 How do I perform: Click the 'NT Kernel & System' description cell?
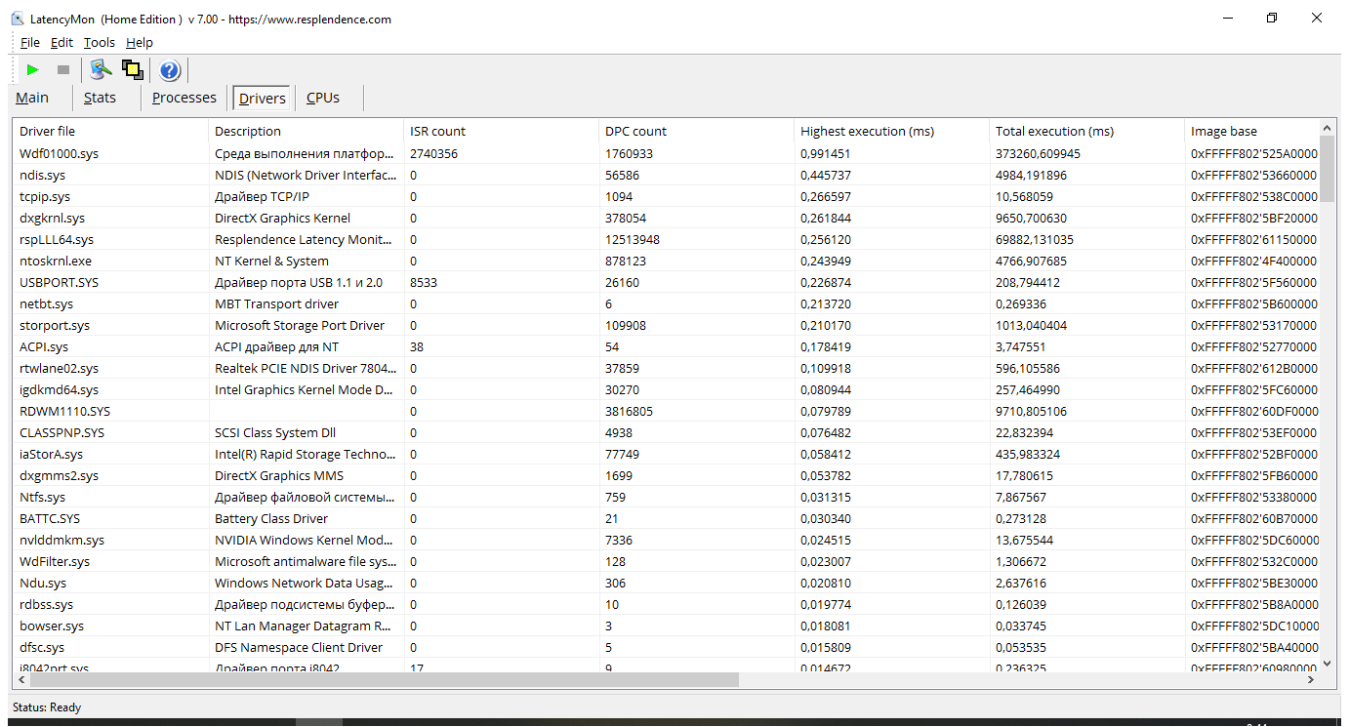pyautogui.click(x=271, y=261)
